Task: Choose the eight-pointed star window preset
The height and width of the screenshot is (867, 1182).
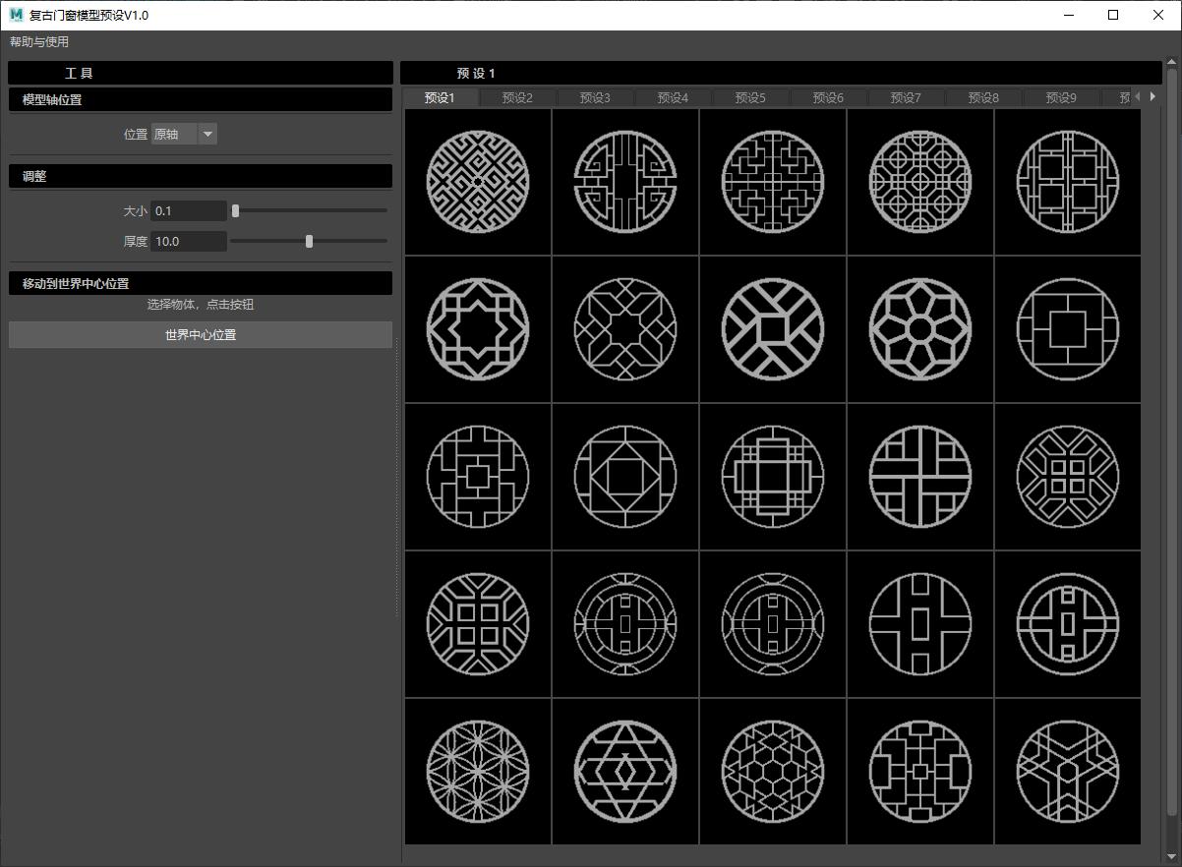Action: coord(478,329)
